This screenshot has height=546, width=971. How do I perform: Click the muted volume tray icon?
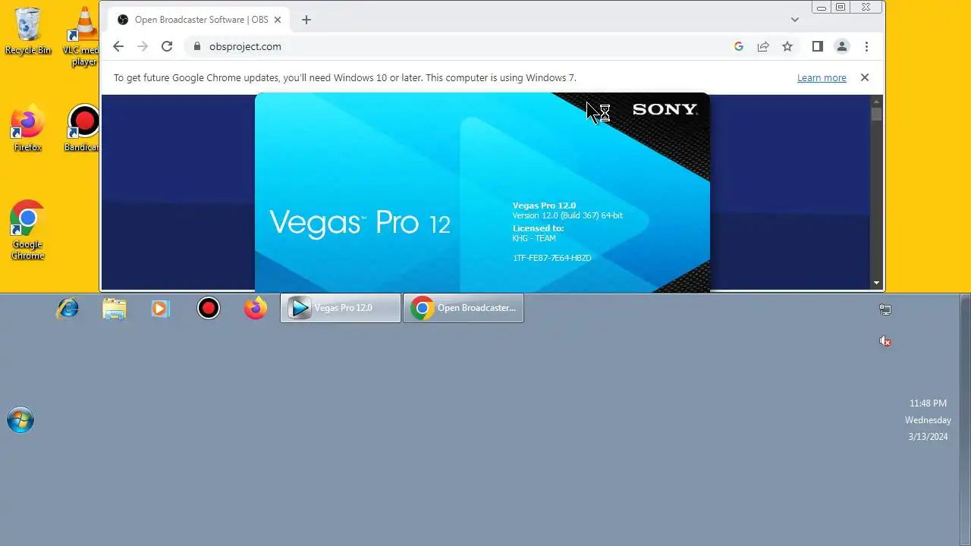885,341
